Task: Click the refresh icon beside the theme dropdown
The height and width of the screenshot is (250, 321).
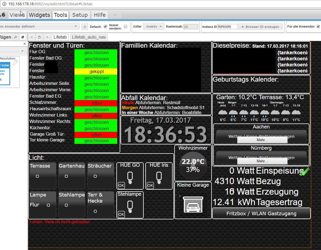Action: click(85, 27)
